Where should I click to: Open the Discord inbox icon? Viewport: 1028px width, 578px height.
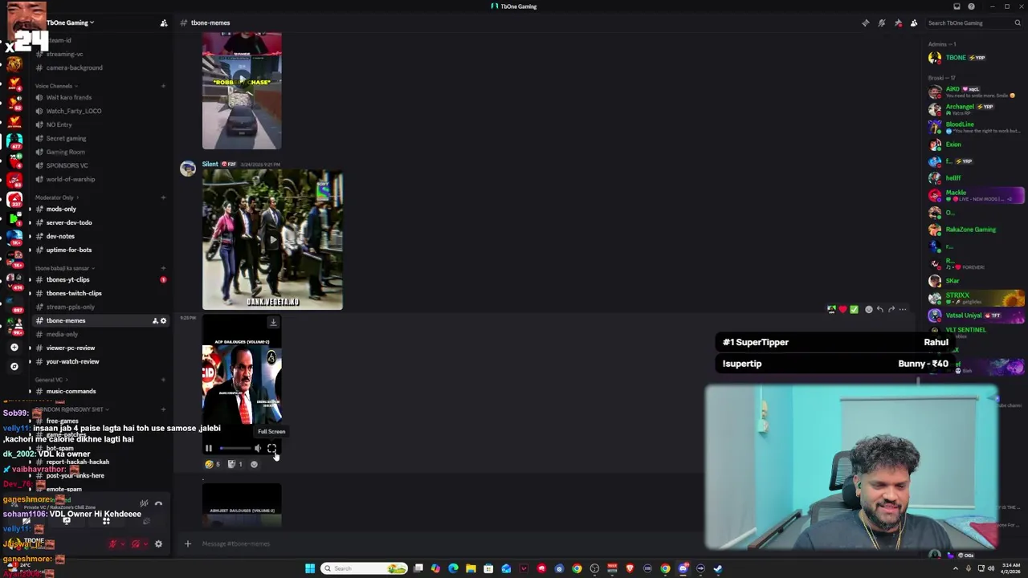click(x=957, y=6)
